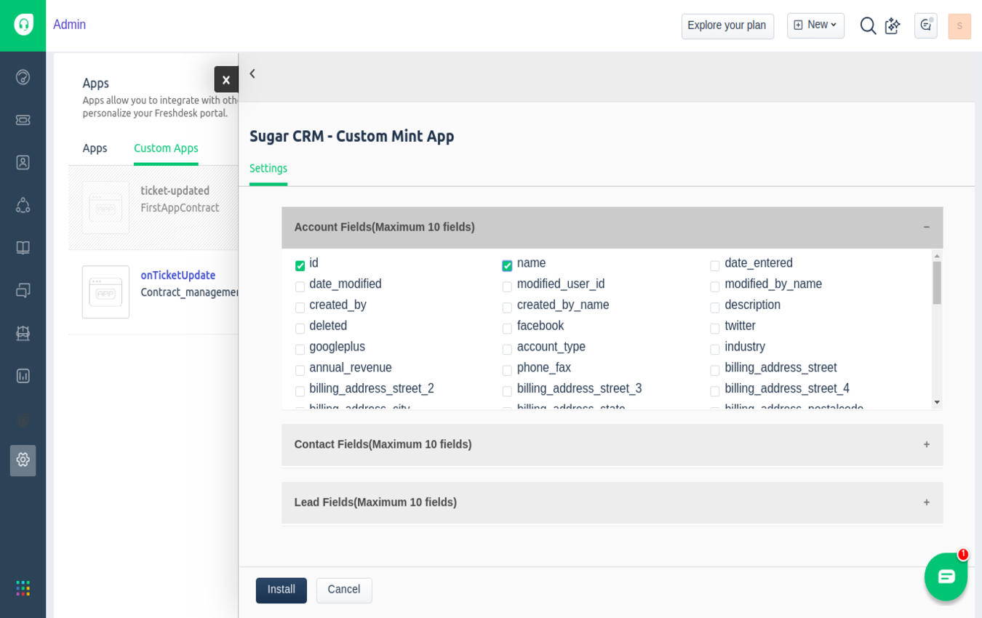This screenshot has width=982, height=618.
Task: Enable the deleted field checkbox
Action: [300, 329]
